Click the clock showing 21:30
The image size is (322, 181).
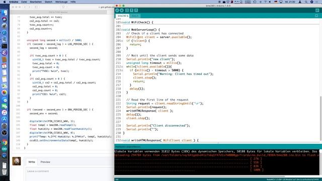click(x=290, y=2)
